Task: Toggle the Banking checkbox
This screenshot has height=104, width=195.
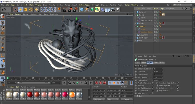Action: [x=153, y=85]
